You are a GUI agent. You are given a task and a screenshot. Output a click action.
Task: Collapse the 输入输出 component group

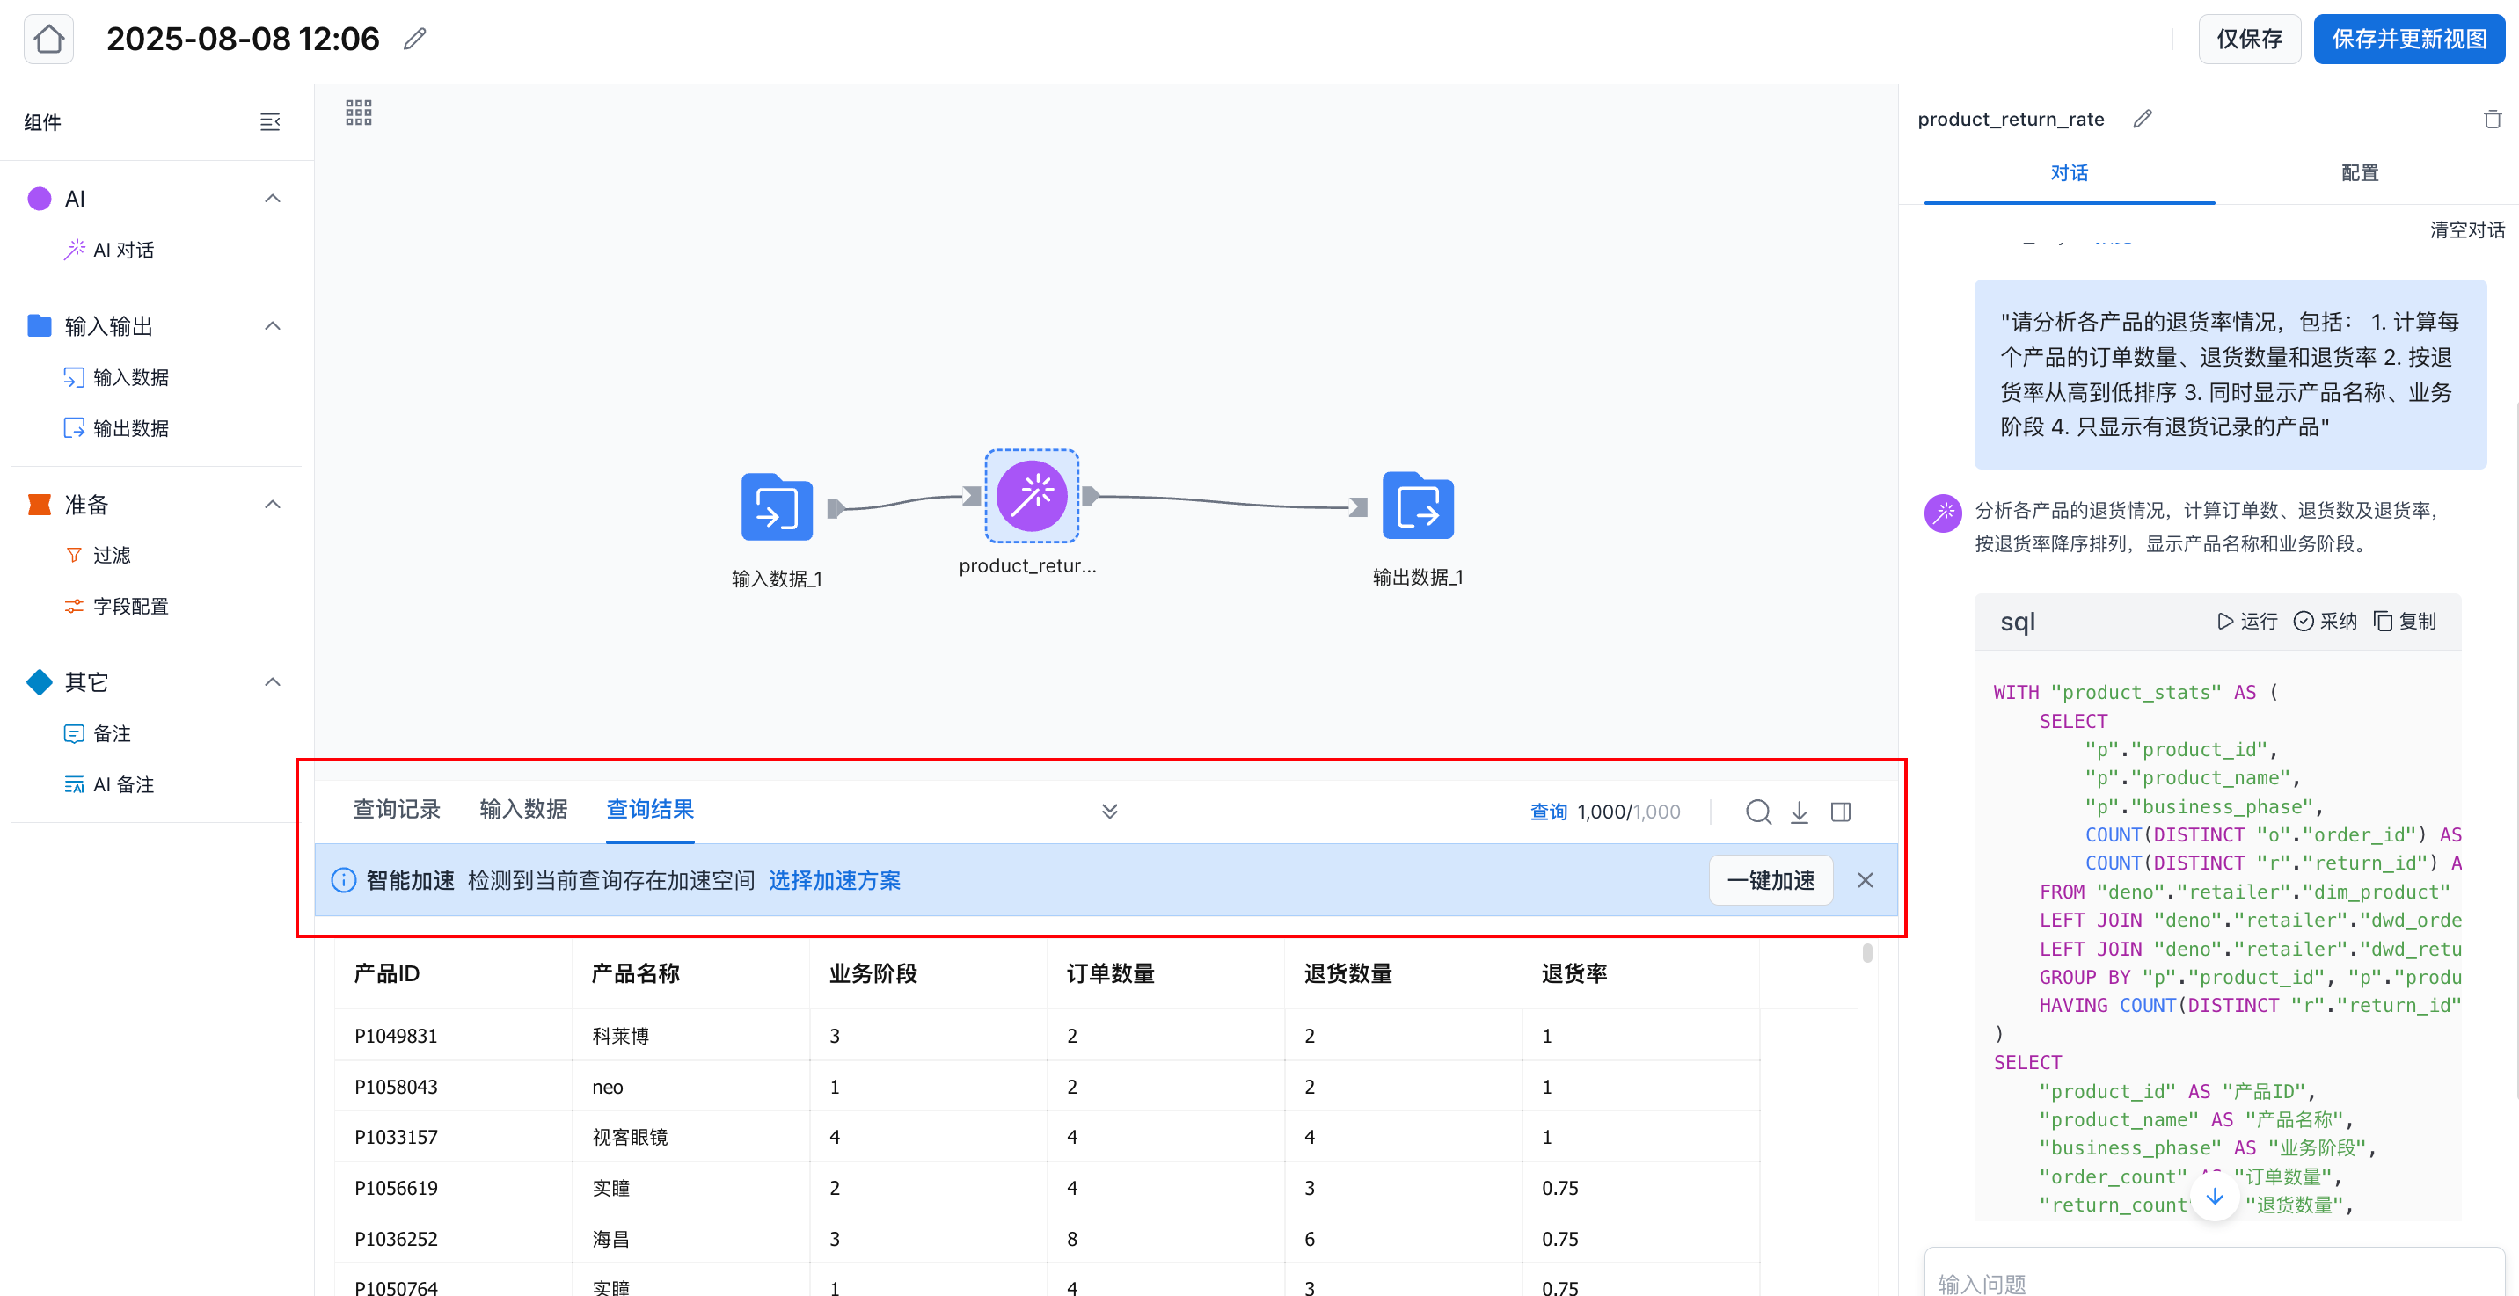273,325
